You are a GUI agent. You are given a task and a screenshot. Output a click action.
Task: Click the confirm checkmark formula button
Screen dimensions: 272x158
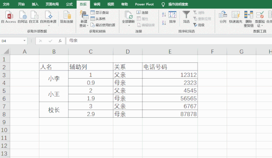coord(51,41)
